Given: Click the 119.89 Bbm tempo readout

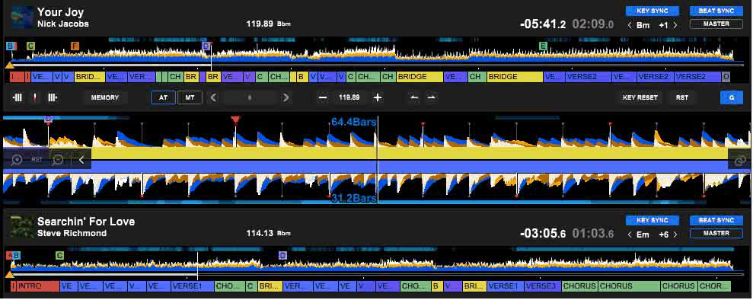Looking at the screenshot, I should (x=269, y=24).
